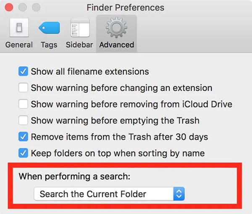Close the Finder Preferences window

point(9,7)
